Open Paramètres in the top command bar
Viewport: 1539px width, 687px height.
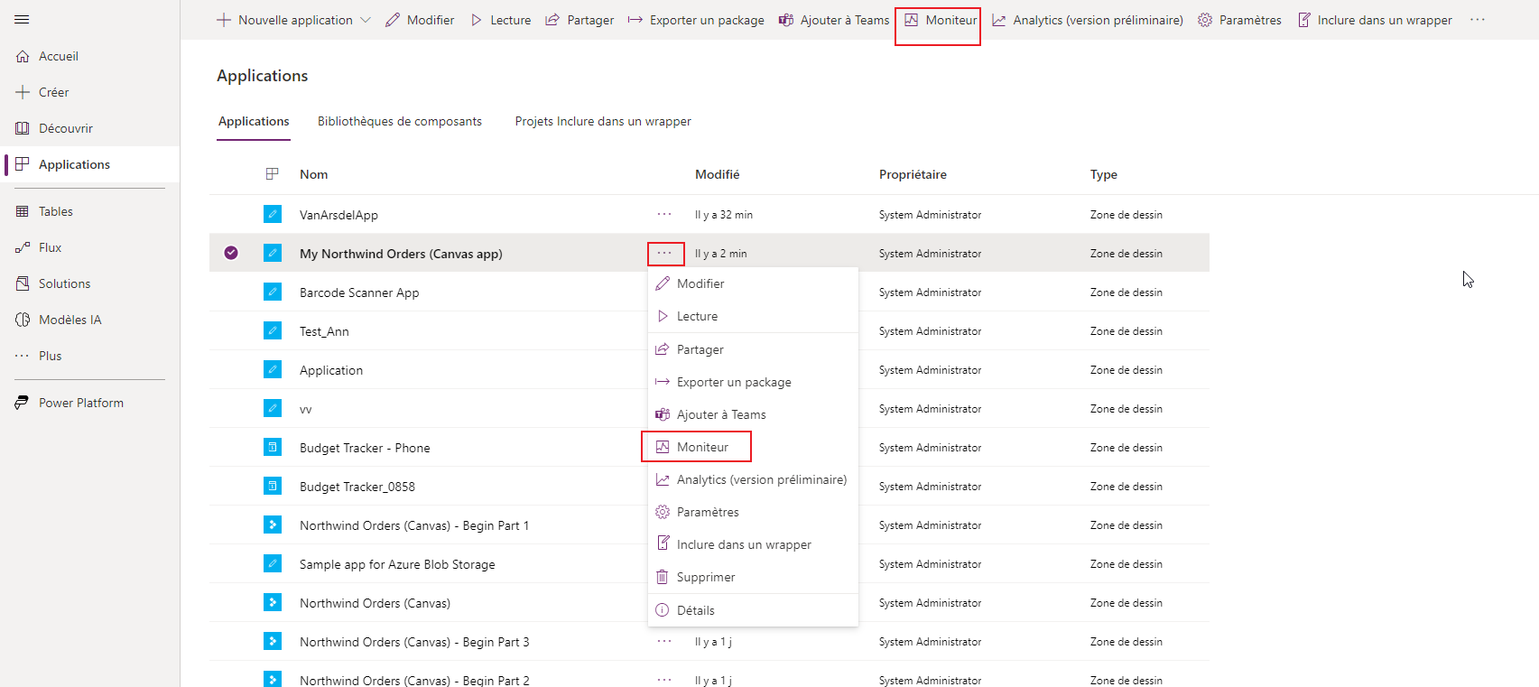click(1239, 20)
